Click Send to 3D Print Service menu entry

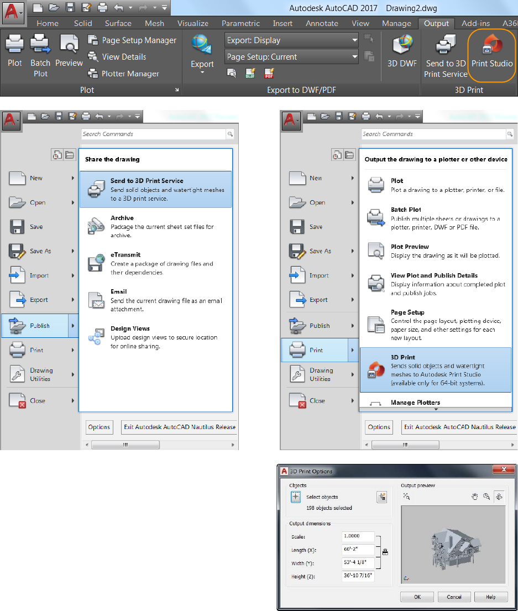click(156, 189)
